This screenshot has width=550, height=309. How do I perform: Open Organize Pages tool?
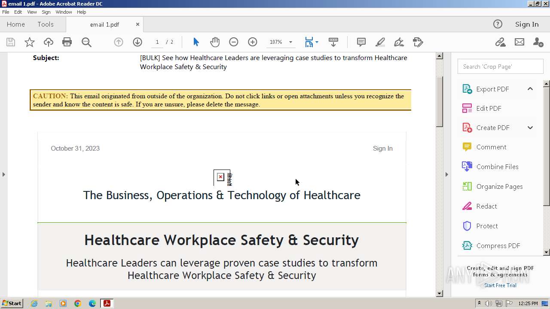click(x=499, y=186)
